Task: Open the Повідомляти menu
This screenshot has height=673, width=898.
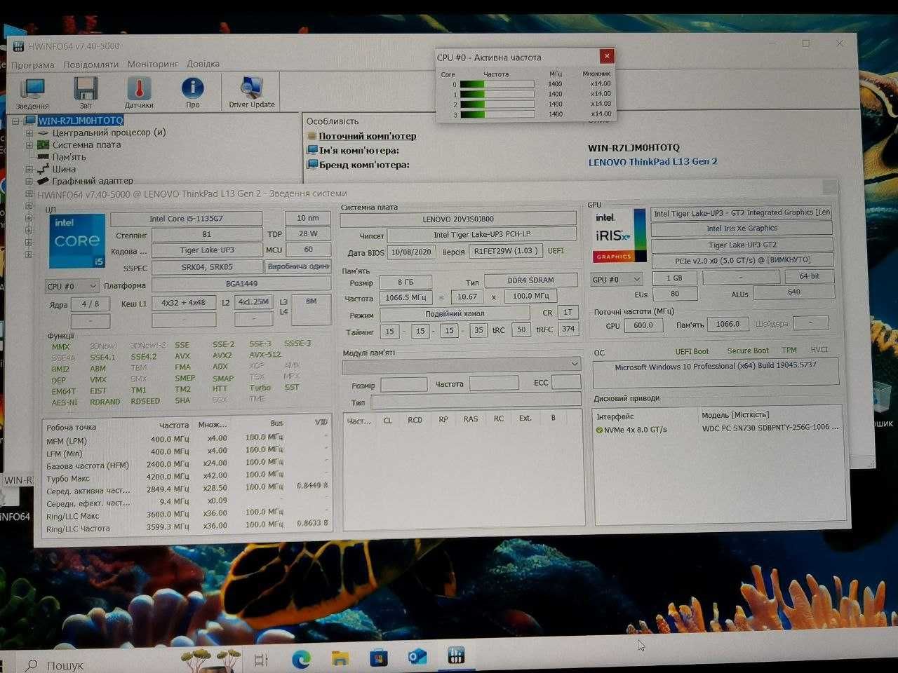Action: point(91,64)
